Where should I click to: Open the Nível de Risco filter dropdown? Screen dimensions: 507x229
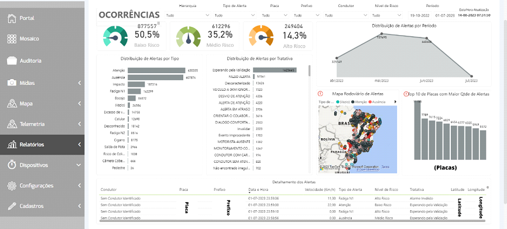386,15
